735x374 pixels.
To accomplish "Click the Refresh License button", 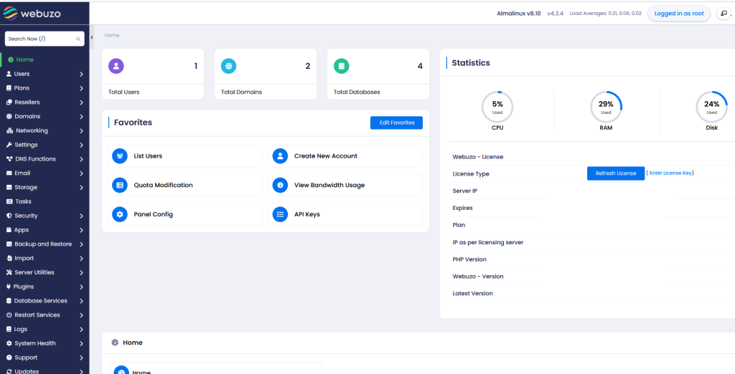I will pyautogui.click(x=615, y=173).
